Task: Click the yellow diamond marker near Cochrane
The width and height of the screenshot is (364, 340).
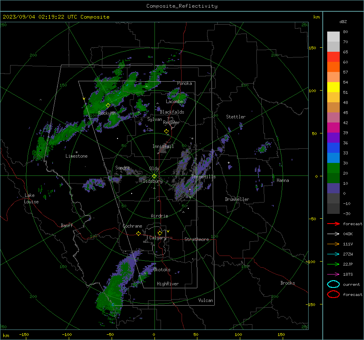Action: 139,233
